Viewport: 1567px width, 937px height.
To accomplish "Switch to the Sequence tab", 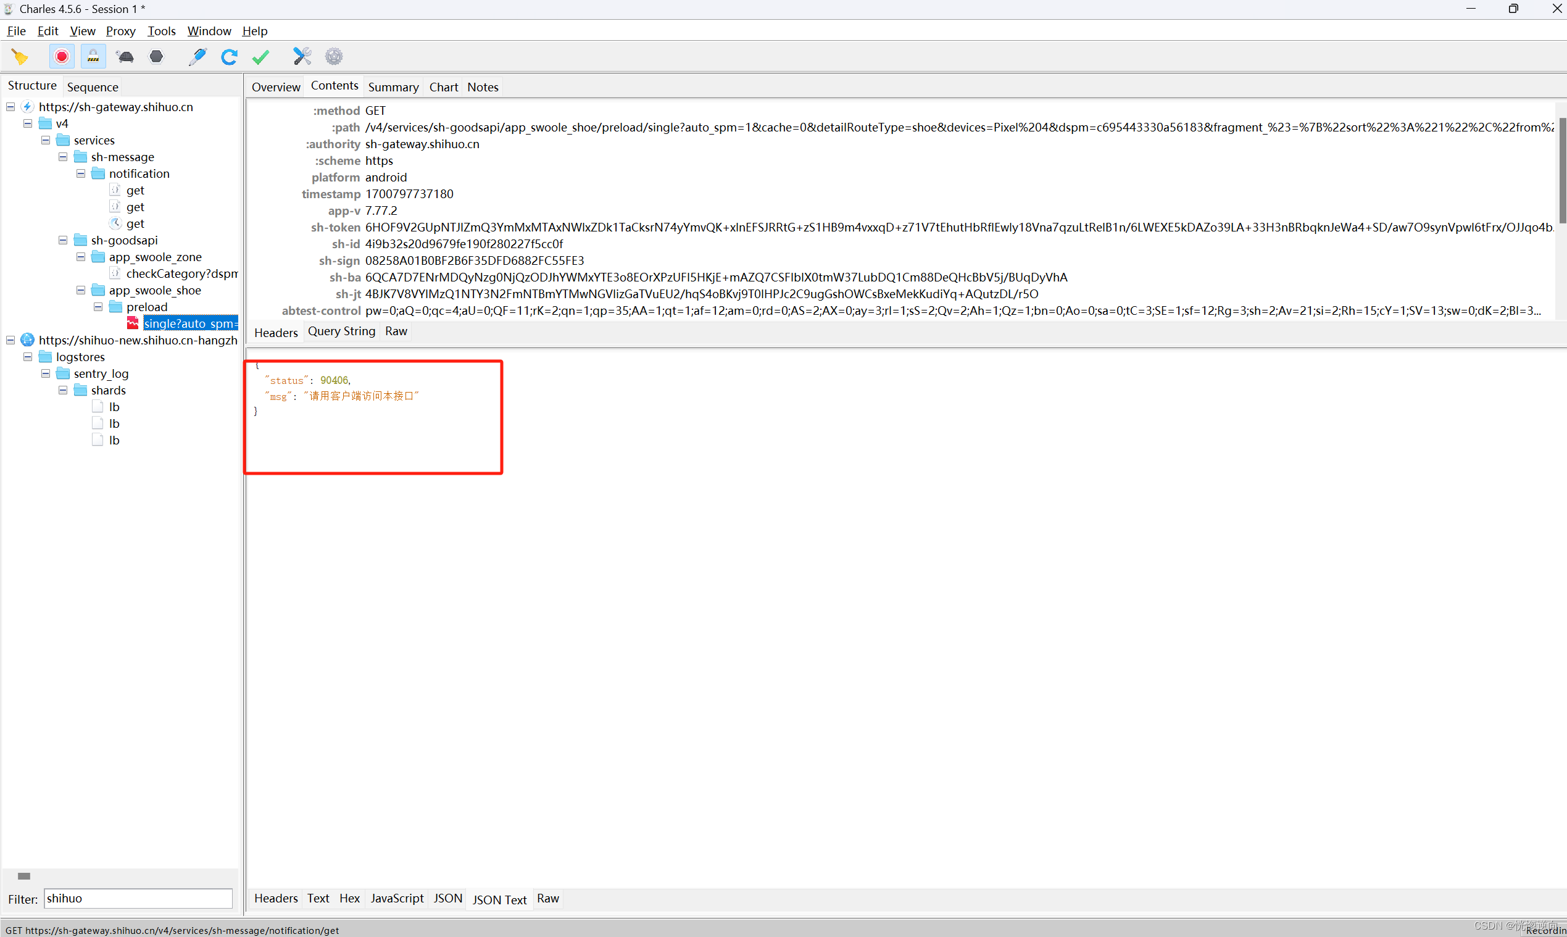I will (x=92, y=87).
